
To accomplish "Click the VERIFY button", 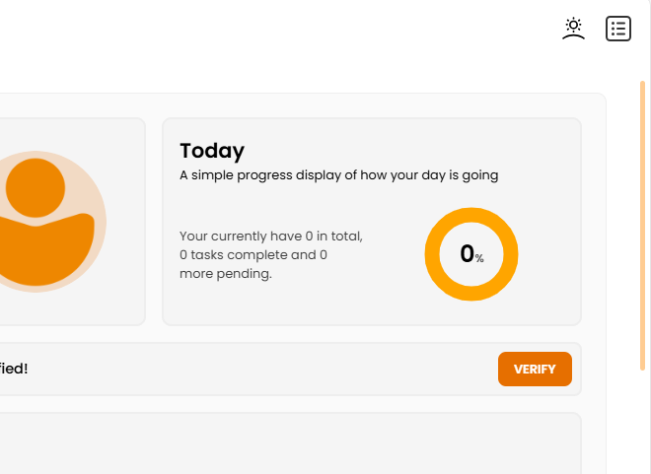I will tap(535, 370).
